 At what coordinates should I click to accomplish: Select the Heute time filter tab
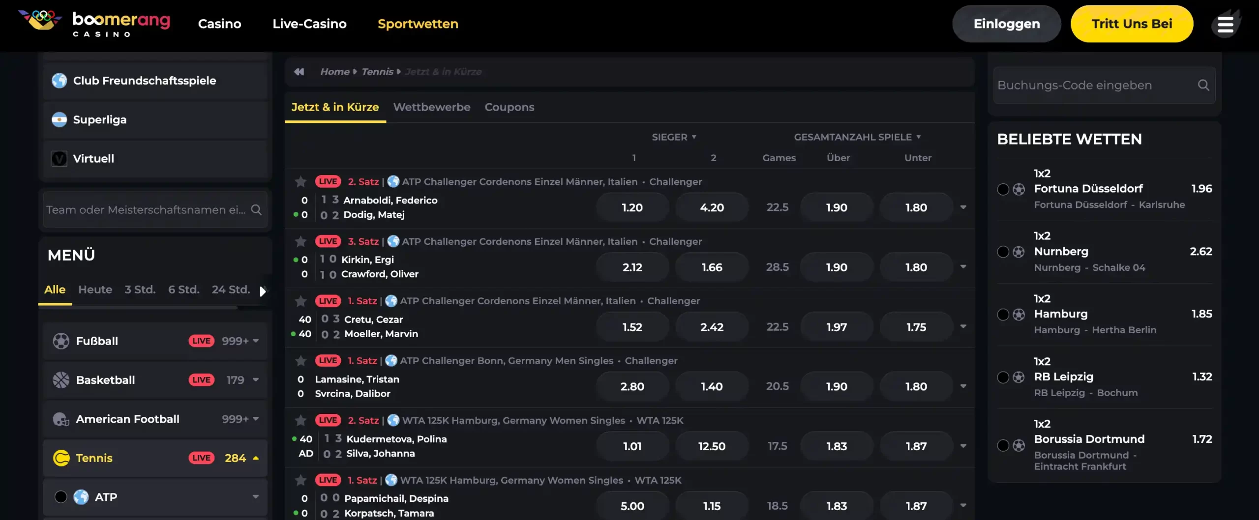[95, 289]
